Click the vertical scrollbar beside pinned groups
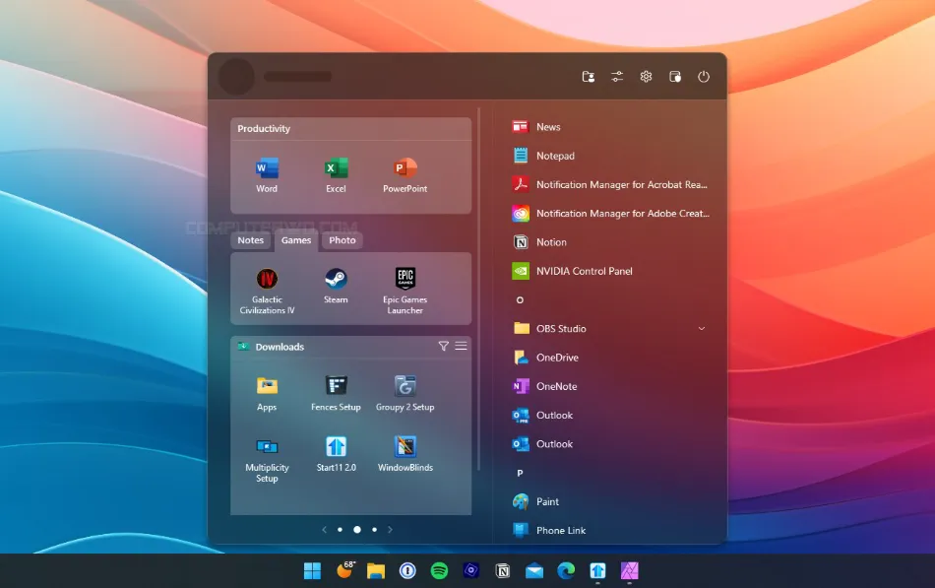The height and width of the screenshot is (588, 935). [x=479, y=289]
